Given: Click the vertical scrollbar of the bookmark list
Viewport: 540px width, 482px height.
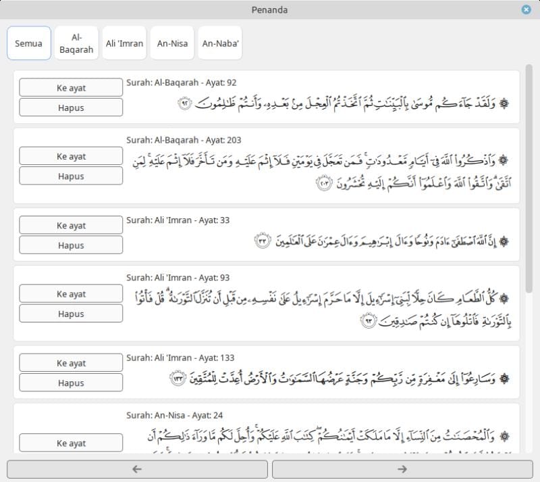Looking at the screenshot, I should [529, 178].
